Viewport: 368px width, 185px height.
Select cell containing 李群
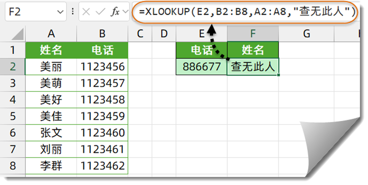pos(51,166)
